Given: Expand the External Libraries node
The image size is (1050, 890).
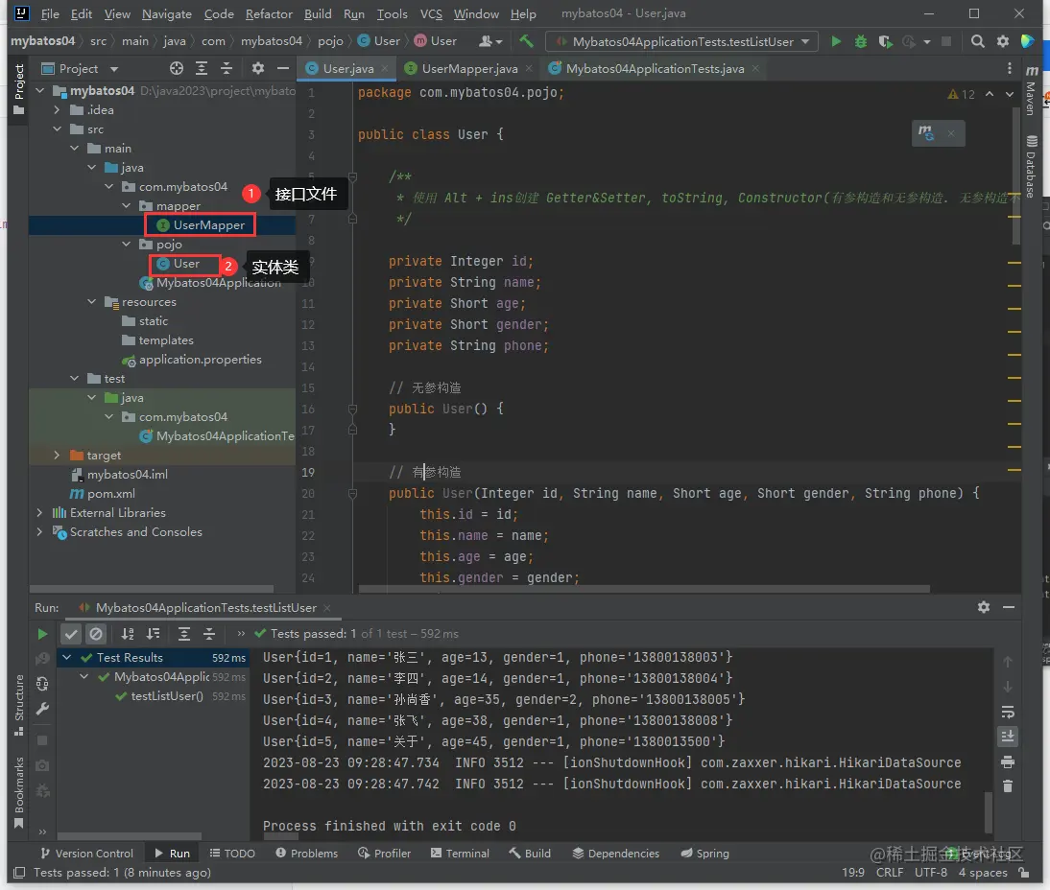Looking at the screenshot, I should coord(39,513).
